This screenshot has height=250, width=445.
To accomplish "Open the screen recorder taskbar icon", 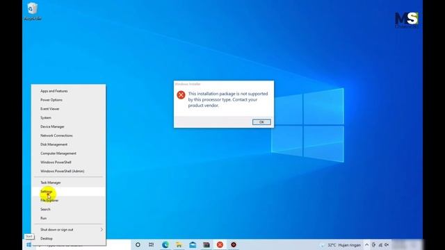I will coord(234,244).
